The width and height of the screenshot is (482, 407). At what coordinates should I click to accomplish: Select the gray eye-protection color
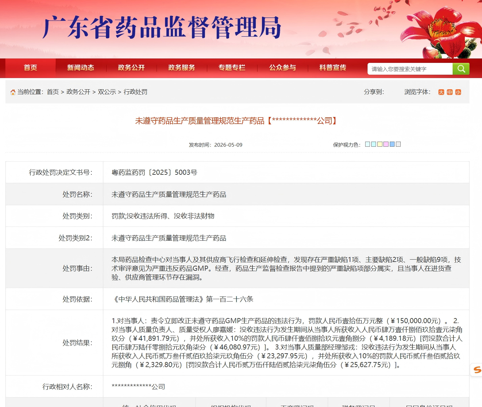(x=398, y=144)
